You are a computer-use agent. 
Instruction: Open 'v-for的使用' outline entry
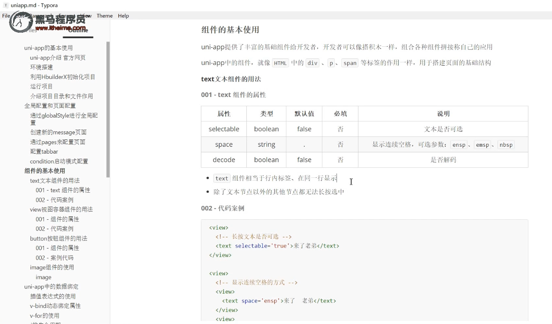(45, 316)
